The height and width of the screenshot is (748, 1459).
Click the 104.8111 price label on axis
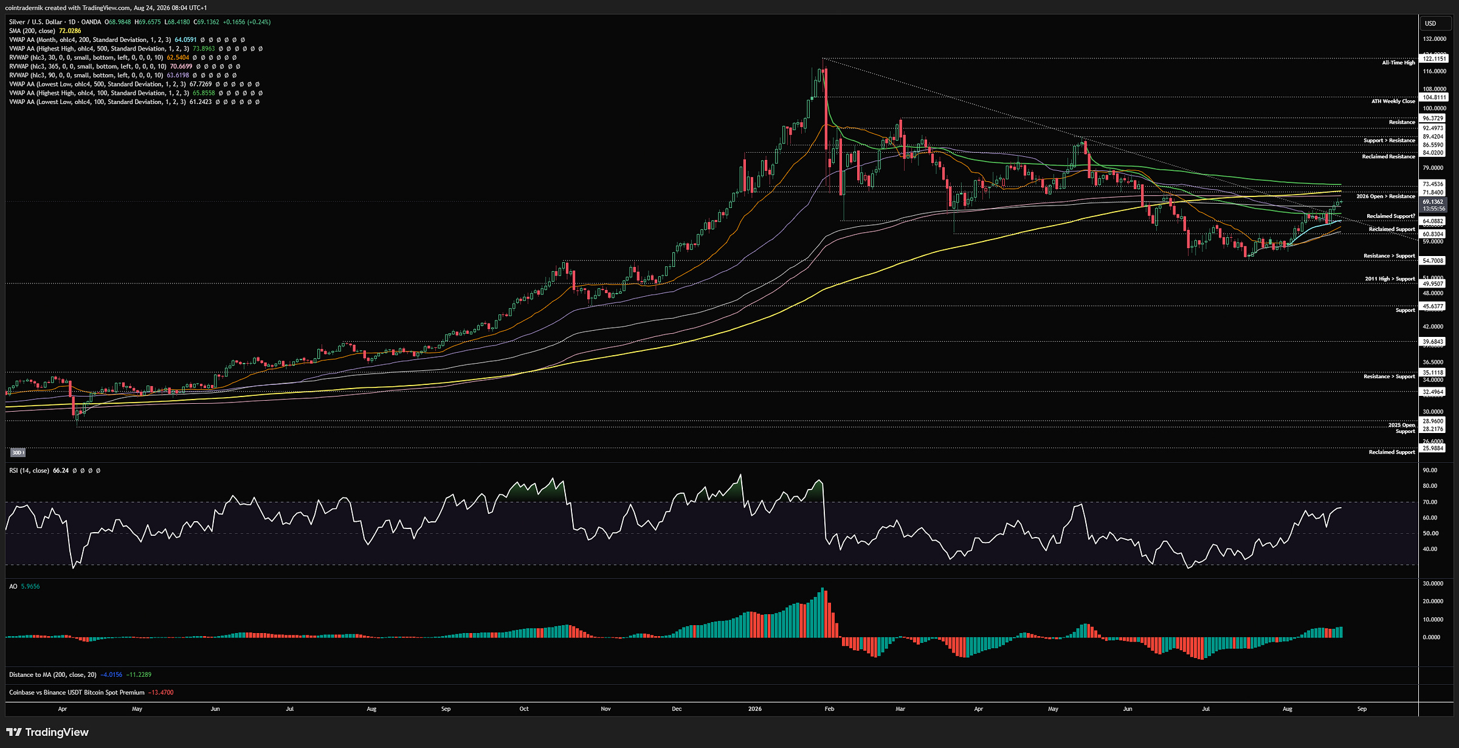pyautogui.click(x=1434, y=97)
